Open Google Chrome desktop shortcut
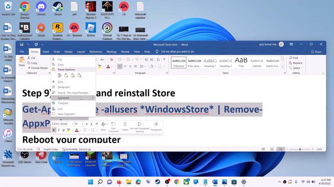The image size is (334, 187). pyautogui.click(x=25, y=10)
